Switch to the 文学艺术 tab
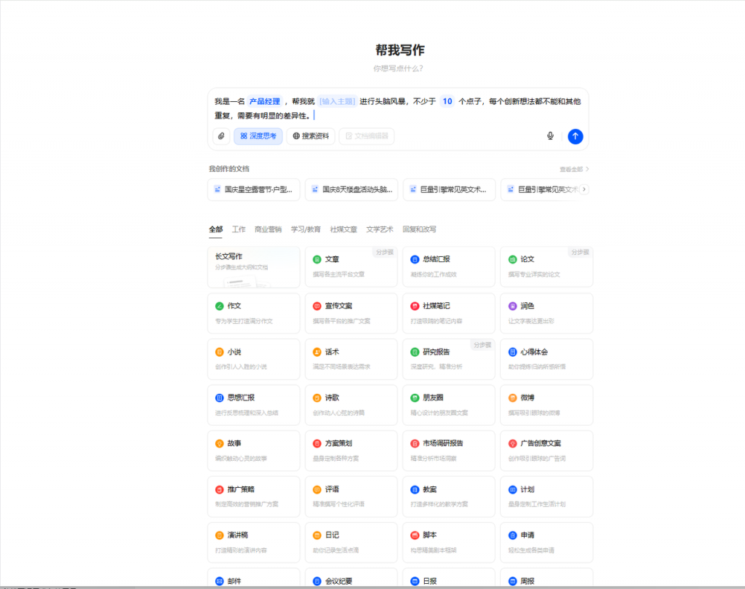 point(380,229)
